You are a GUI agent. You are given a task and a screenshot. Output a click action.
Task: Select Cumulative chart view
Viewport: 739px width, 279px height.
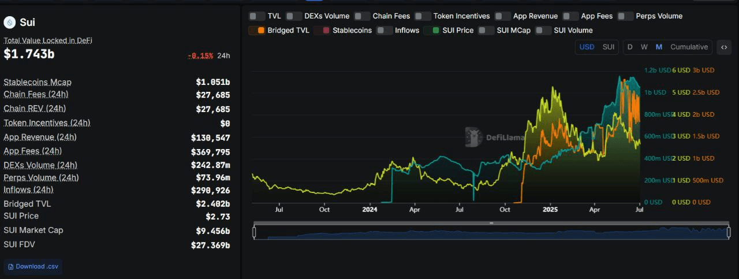click(x=689, y=47)
